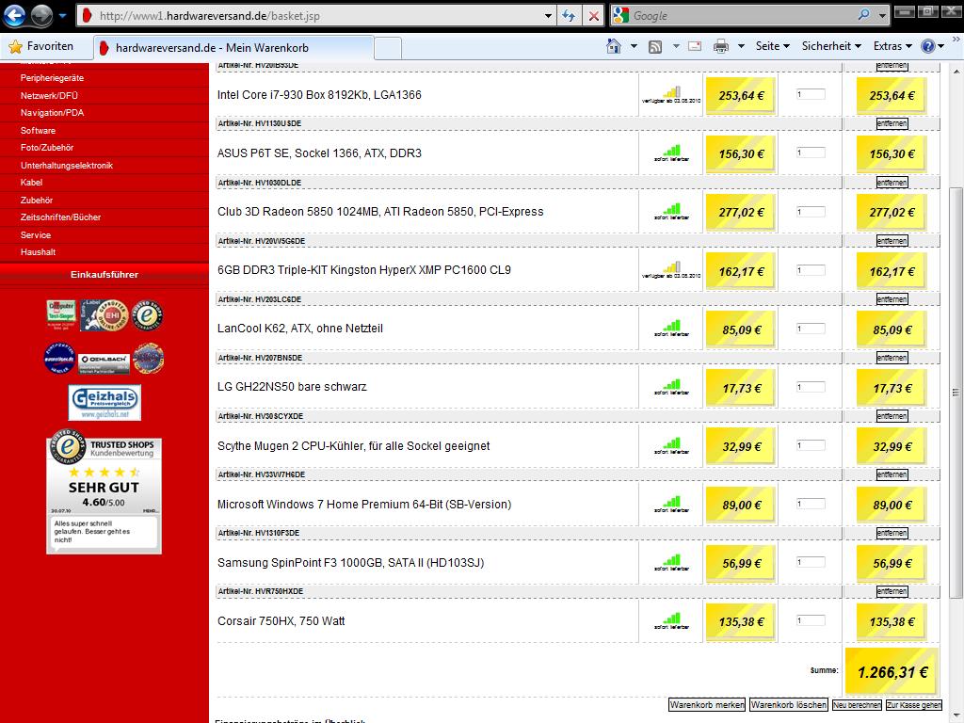Click the RSS feeds icon

tap(655, 47)
